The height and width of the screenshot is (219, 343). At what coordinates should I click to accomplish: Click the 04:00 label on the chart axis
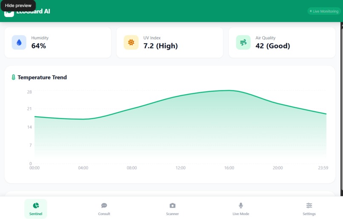point(83,168)
